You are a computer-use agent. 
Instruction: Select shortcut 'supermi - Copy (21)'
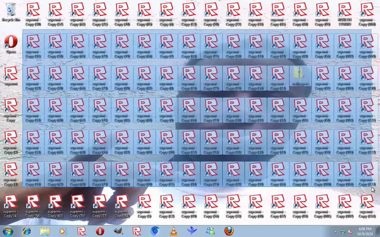[211, 46]
